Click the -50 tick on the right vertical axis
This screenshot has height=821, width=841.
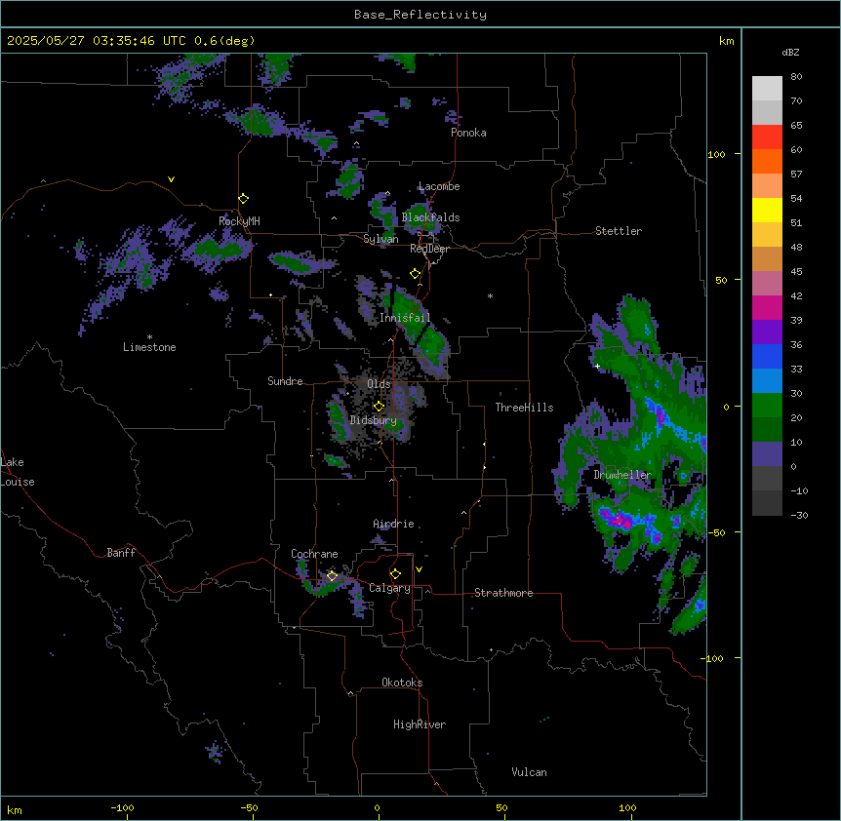[x=716, y=532]
